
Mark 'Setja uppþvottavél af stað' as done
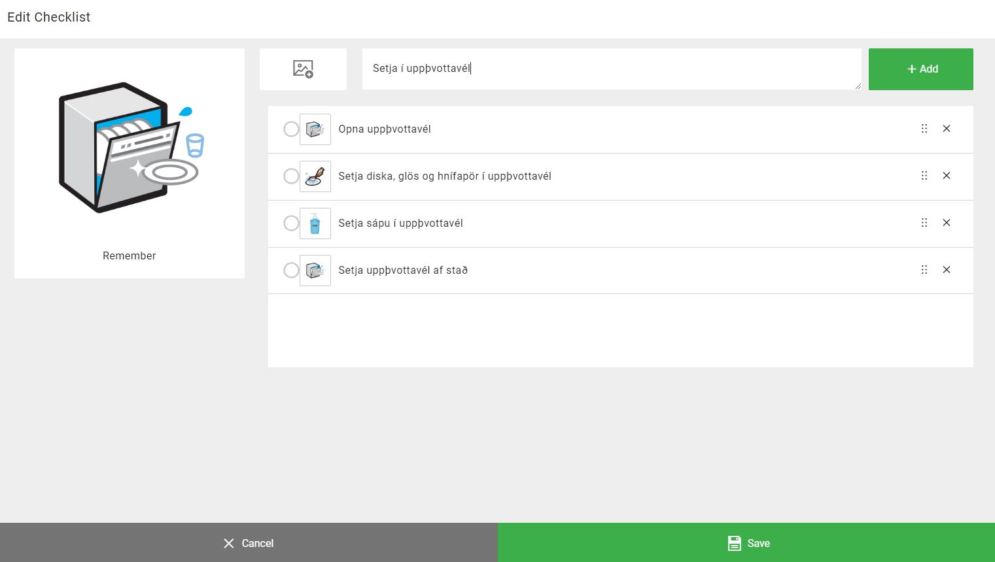(291, 271)
